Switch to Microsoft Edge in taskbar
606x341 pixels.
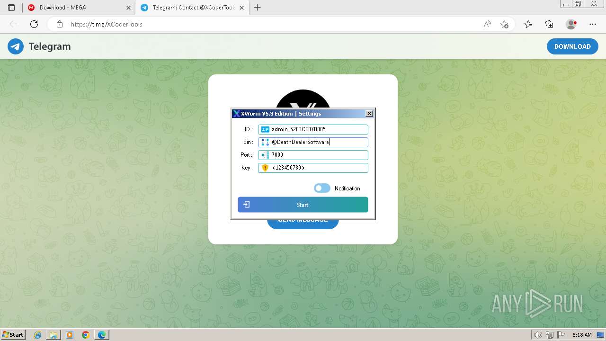(102, 335)
